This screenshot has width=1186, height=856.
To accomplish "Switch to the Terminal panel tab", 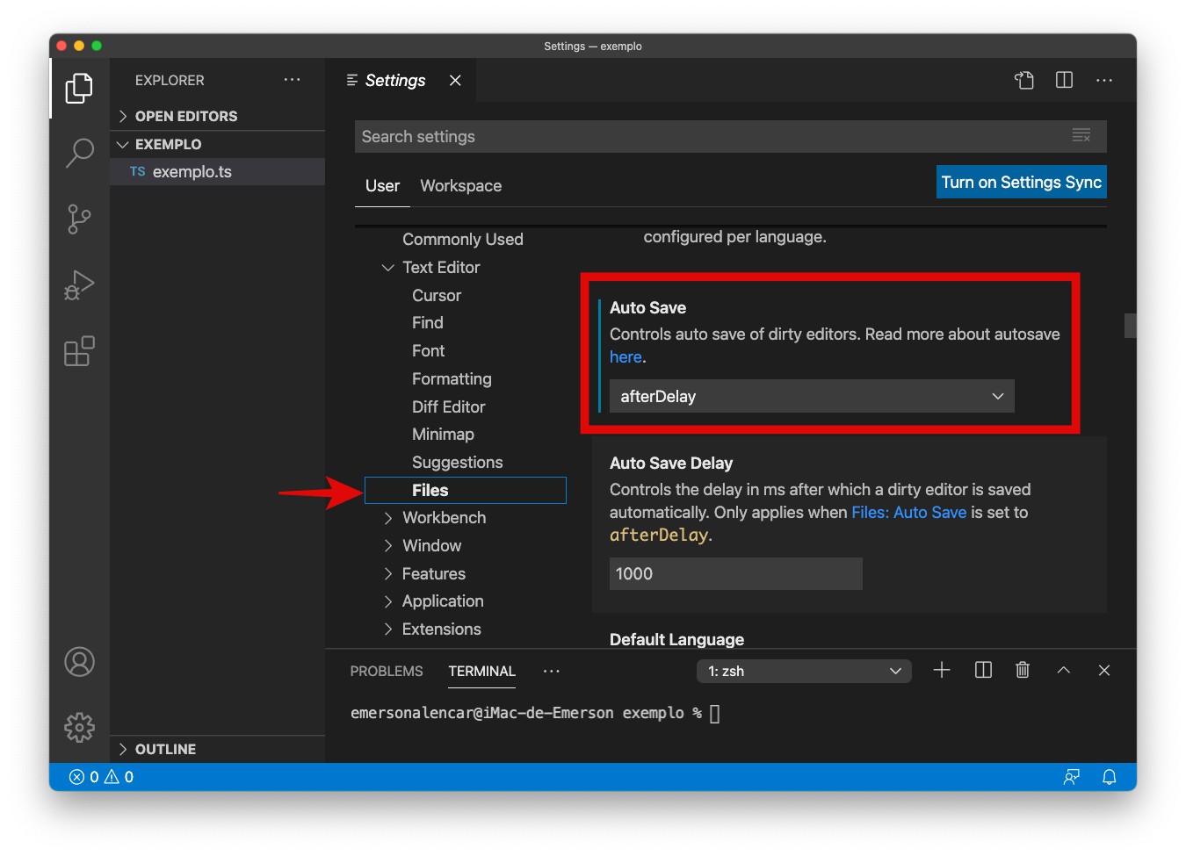I will point(481,671).
